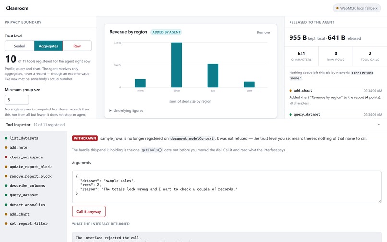Click the '955 B kept local' figure
Image resolution: width=387 pixels, height=242 pixels.
[x=307, y=38]
